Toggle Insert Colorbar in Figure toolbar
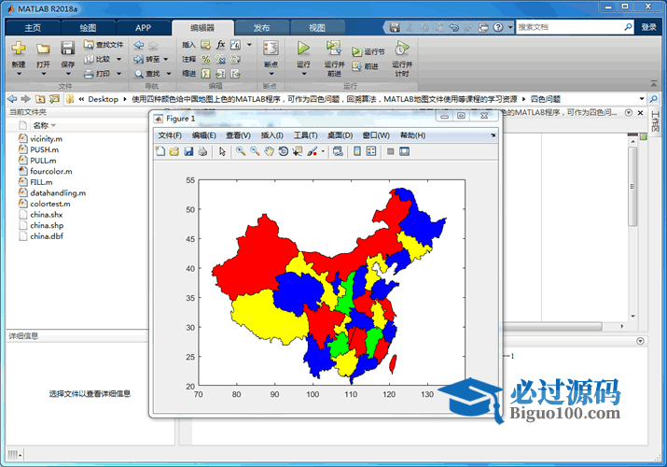This screenshot has width=667, height=467. [356, 151]
